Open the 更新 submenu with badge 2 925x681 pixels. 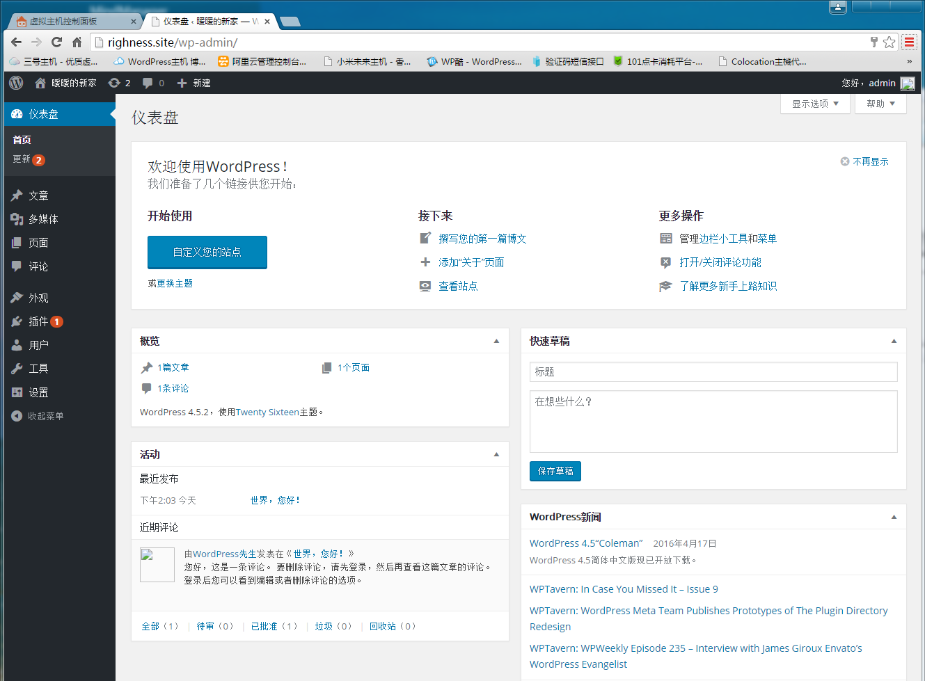[x=29, y=159]
